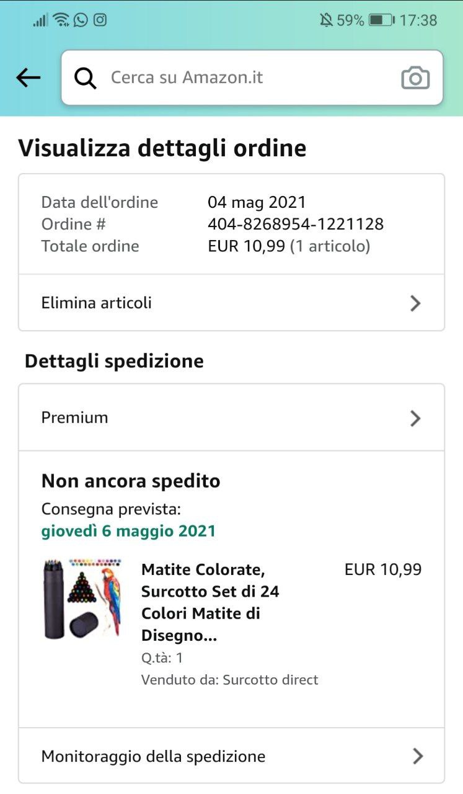
Task: Open the Monitoraggio della spedizione chevron
Action: pos(417,756)
